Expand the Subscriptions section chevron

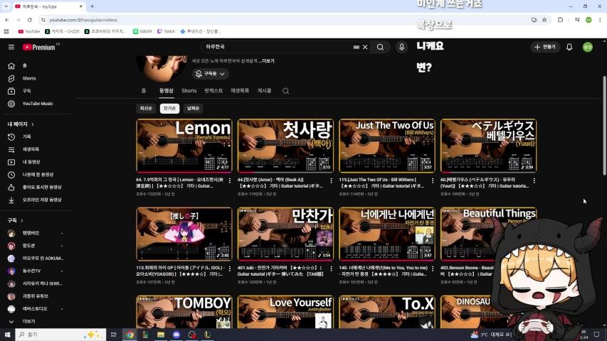[21, 220]
